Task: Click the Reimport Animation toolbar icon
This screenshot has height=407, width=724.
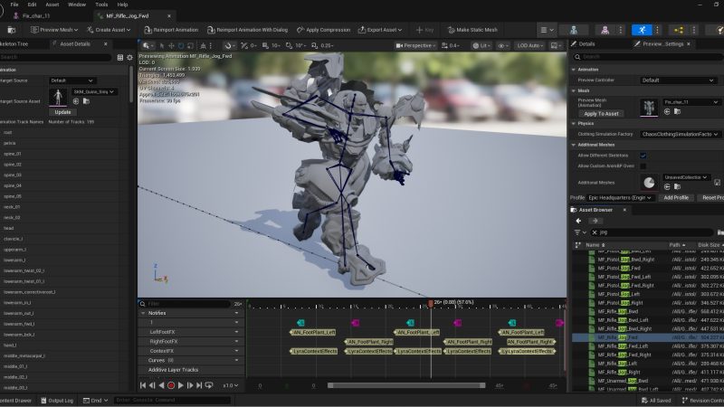Action: (x=147, y=30)
